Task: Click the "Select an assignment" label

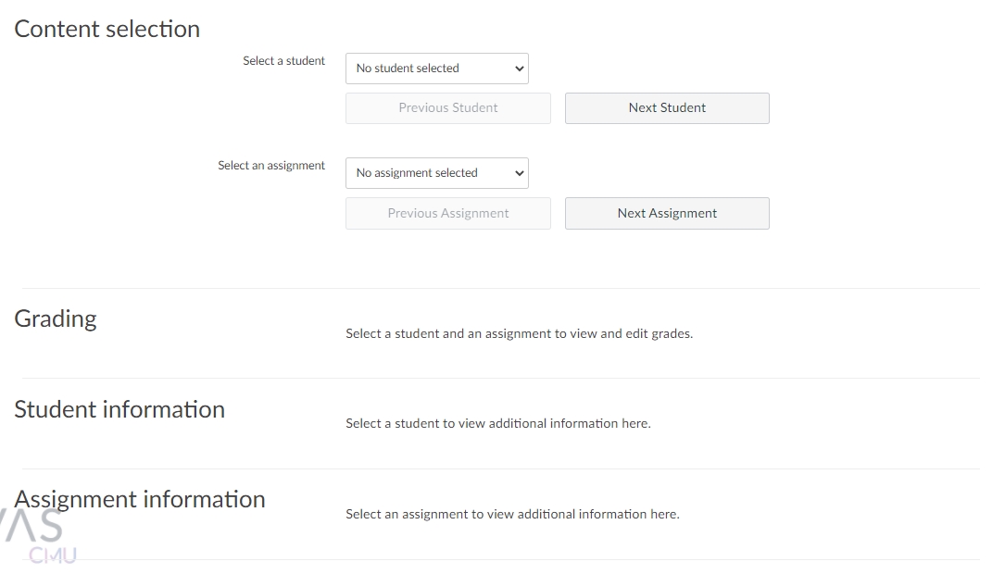Action: pyautogui.click(x=271, y=166)
